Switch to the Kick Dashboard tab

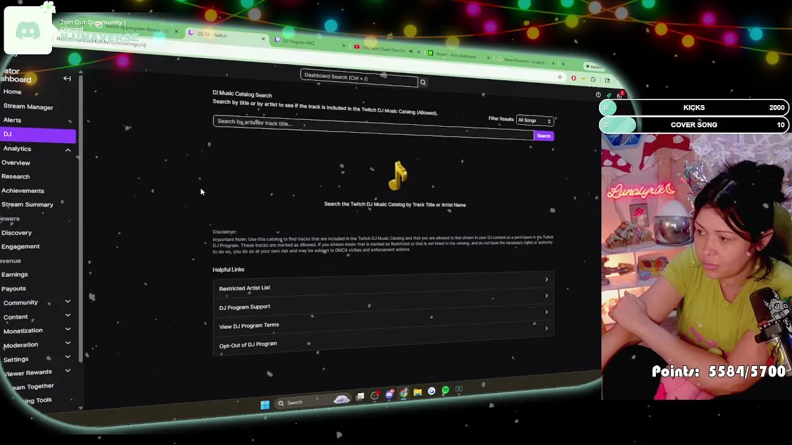pyautogui.click(x=459, y=56)
